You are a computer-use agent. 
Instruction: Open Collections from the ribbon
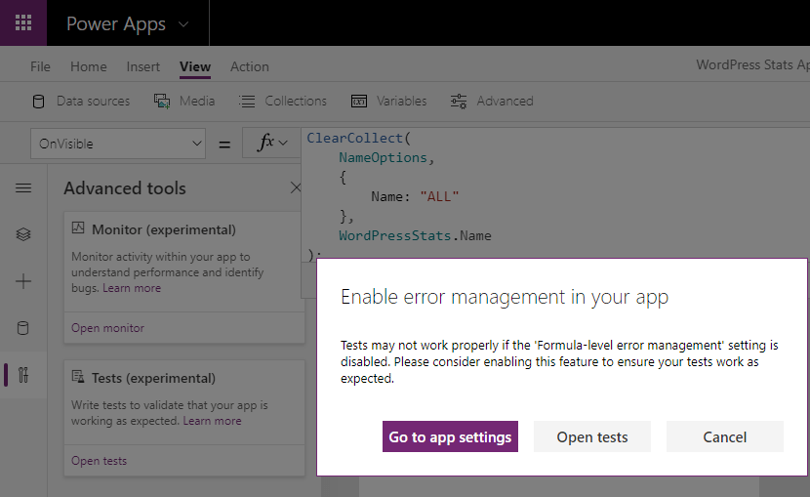(x=296, y=101)
